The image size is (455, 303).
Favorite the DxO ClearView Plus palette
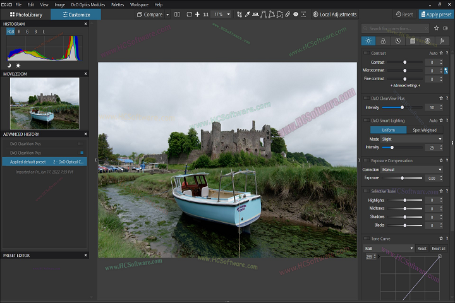pyautogui.click(x=441, y=98)
